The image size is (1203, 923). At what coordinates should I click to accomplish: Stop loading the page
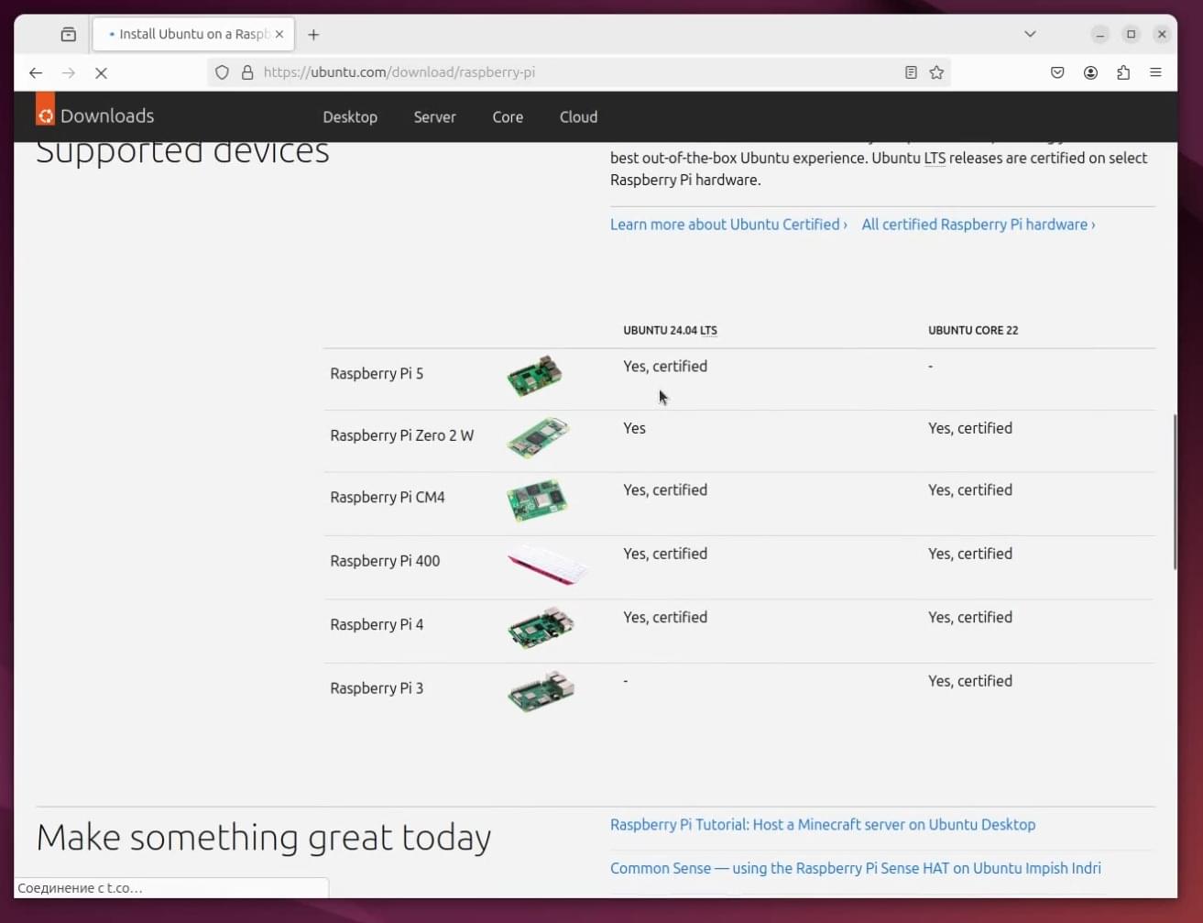tap(102, 72)
